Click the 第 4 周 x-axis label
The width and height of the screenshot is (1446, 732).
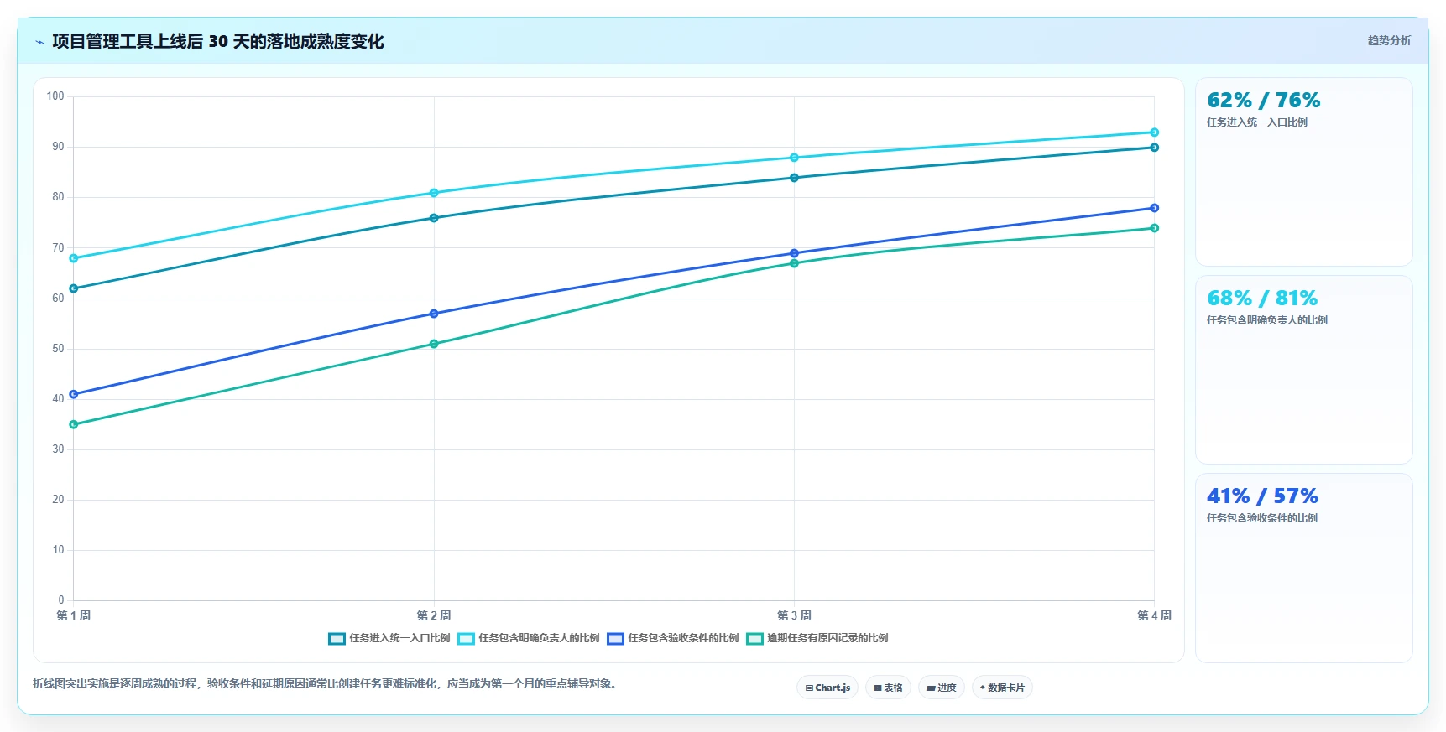[x=1154, y=615]
